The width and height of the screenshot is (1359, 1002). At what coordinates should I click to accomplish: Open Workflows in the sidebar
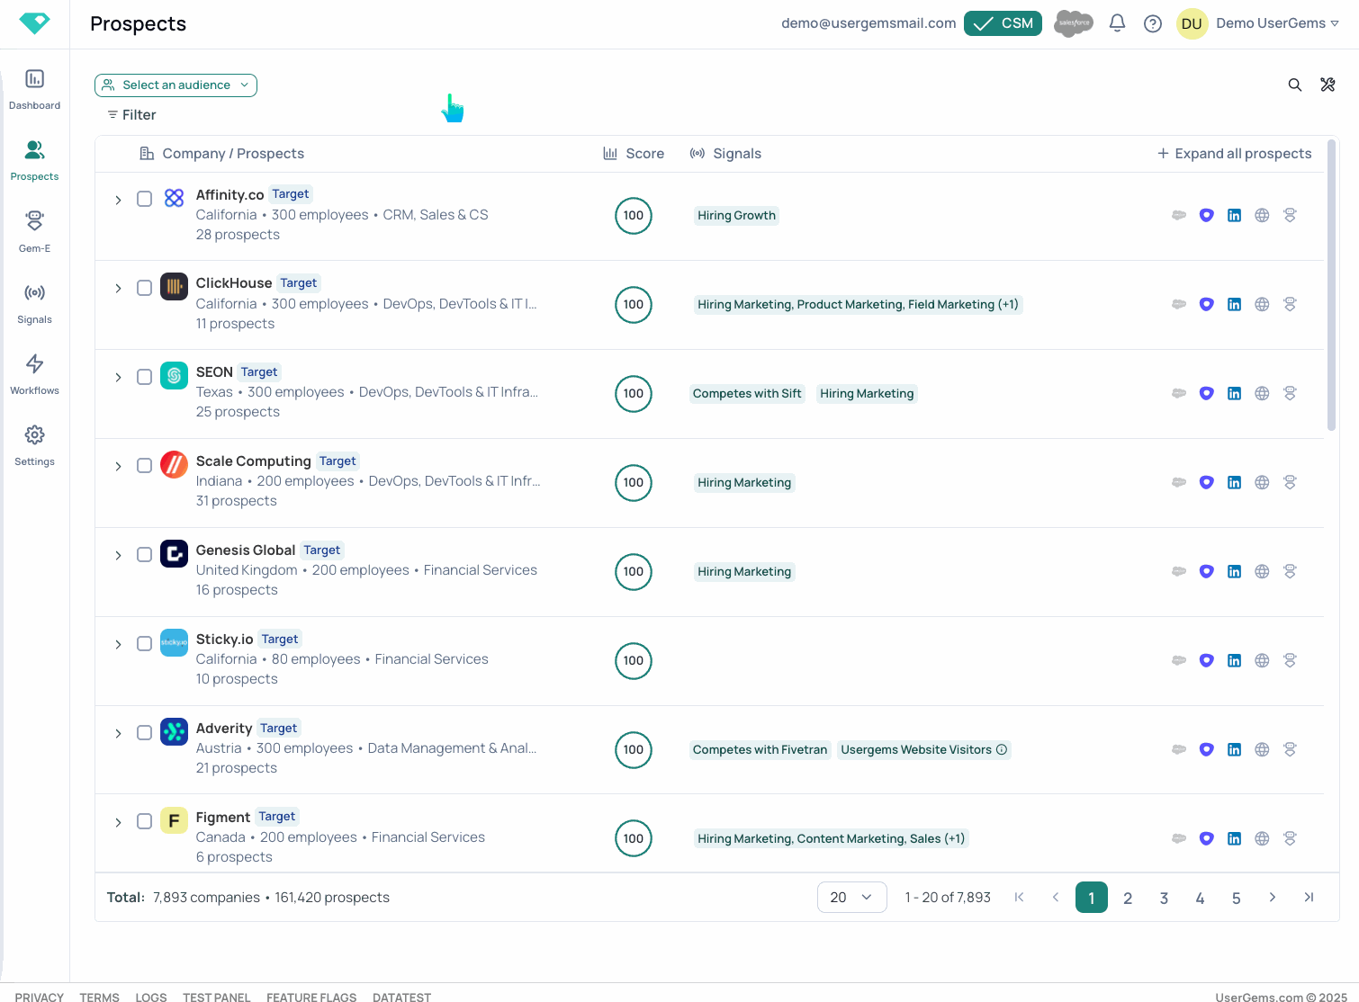(x=34, y=374)
